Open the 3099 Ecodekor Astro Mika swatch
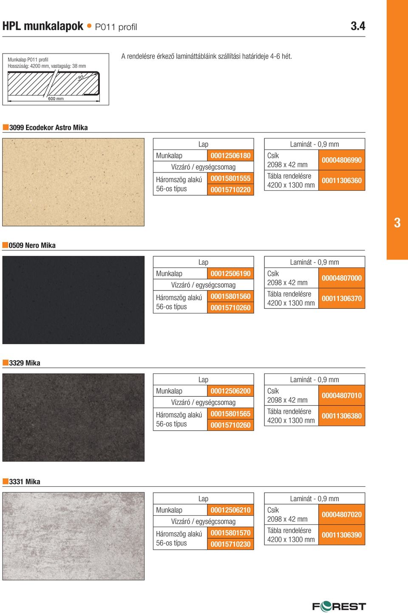The width and height of the screenshot is (408, 613). point(74,182)
